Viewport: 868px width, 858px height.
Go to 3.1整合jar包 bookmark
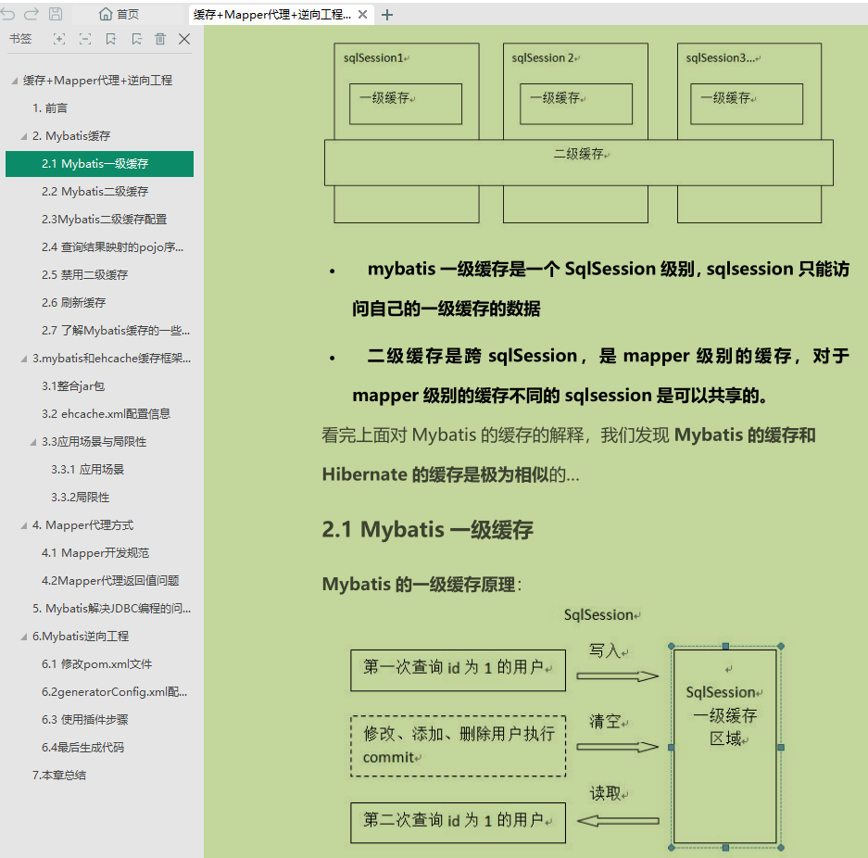point(73,385)
